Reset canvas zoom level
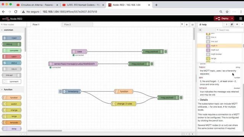 189,134
